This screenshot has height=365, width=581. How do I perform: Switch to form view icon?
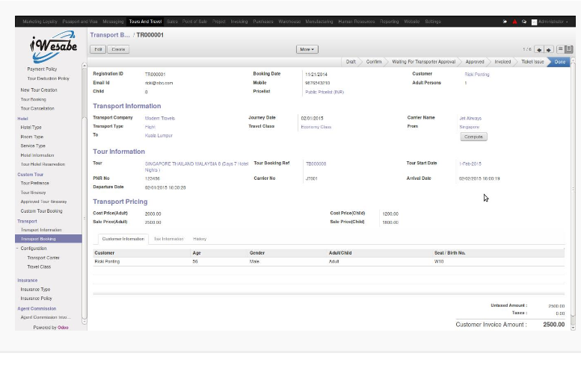[569, 49]
